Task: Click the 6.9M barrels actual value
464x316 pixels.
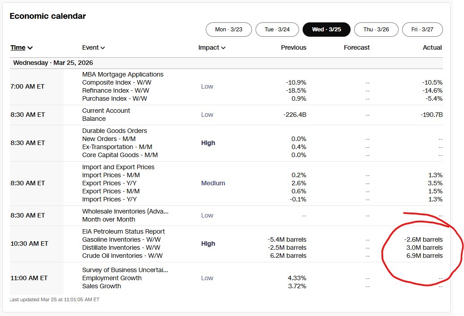Action: click(425, 256)
